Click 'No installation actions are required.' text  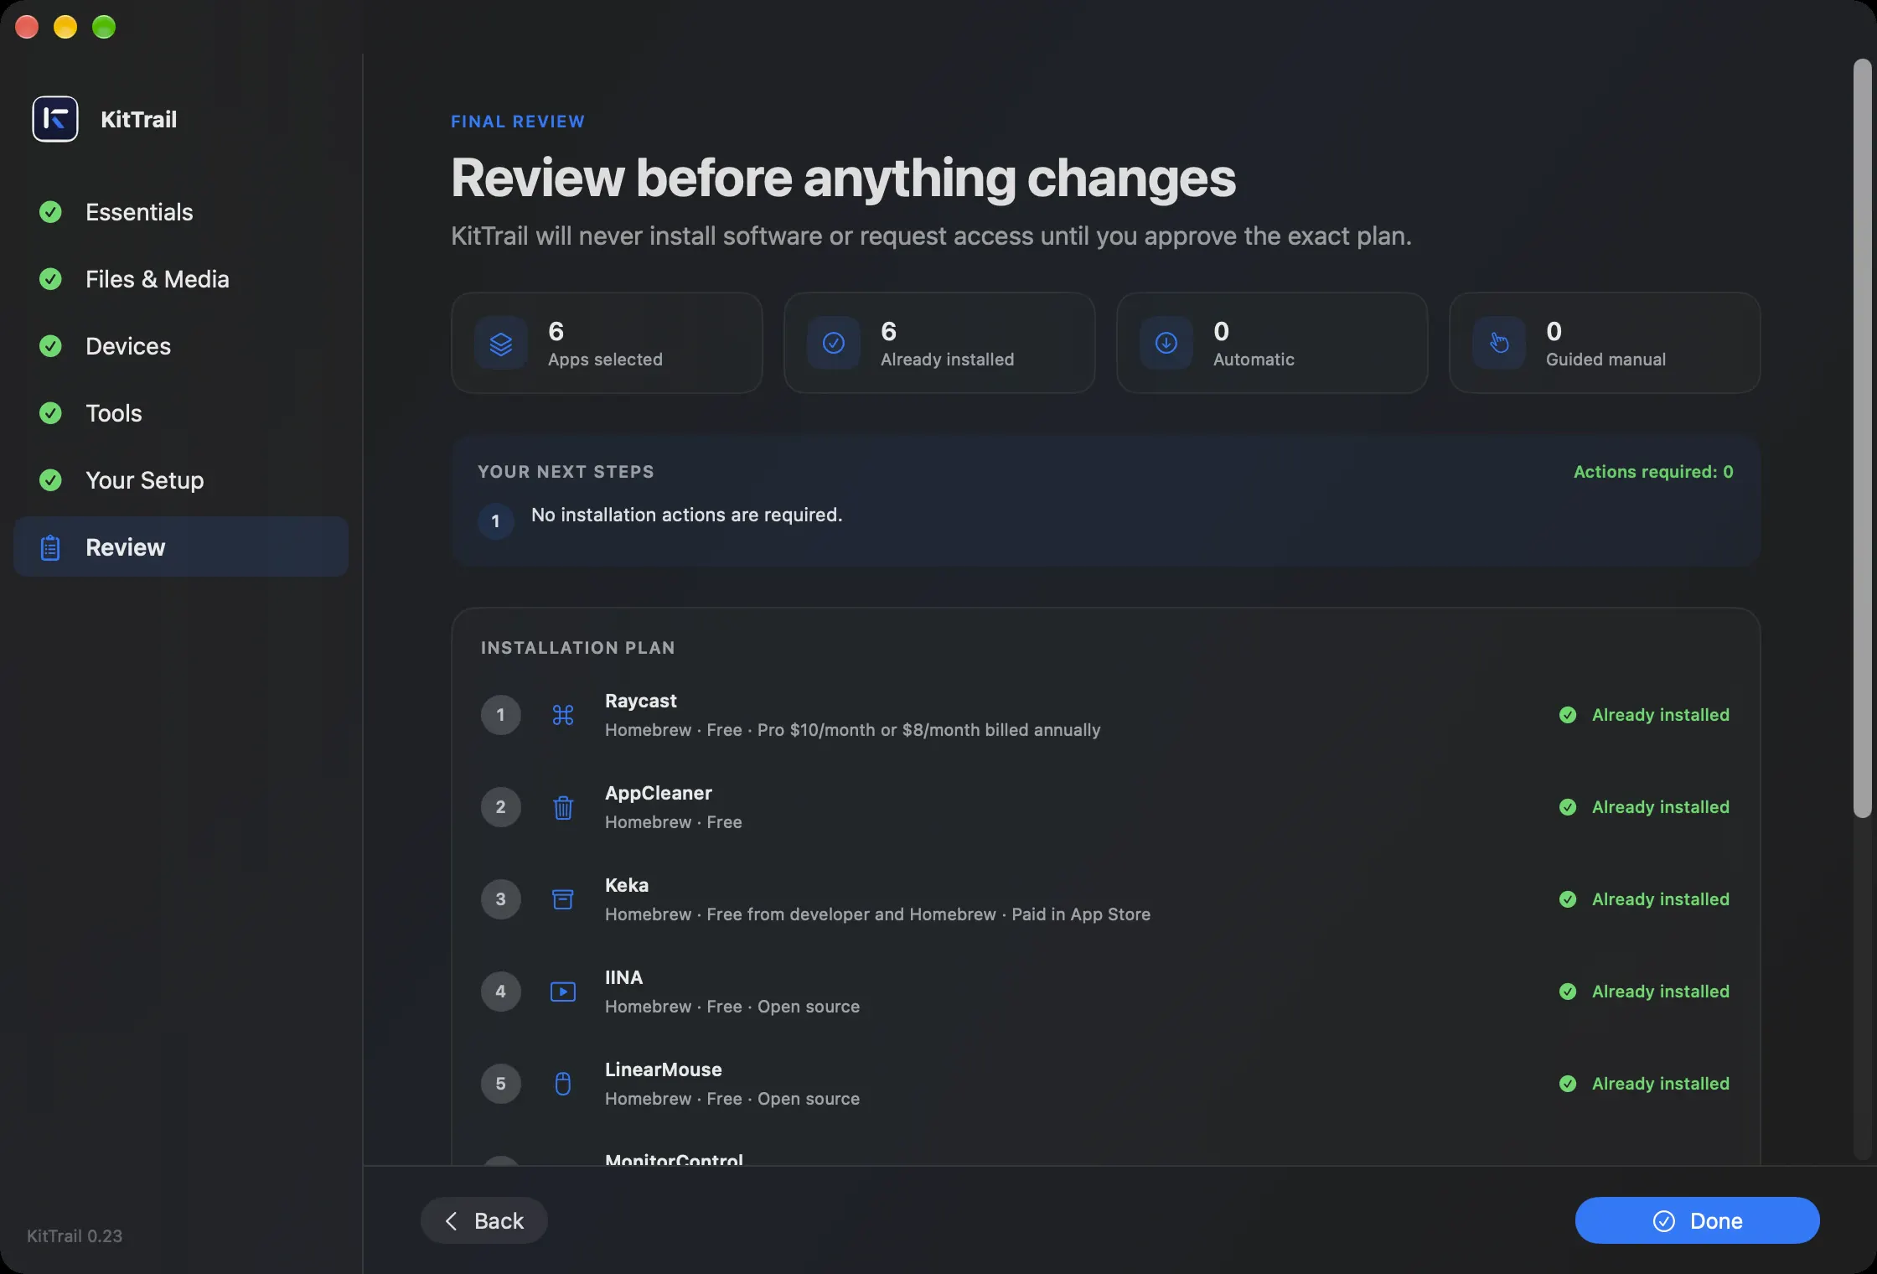coord(686,515)
